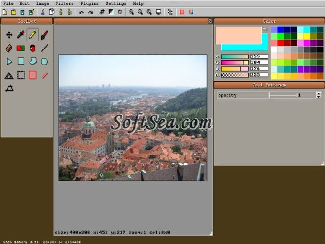Select the perspective transform tool
This screenshot has height=244, width=325.
(9, 89)
